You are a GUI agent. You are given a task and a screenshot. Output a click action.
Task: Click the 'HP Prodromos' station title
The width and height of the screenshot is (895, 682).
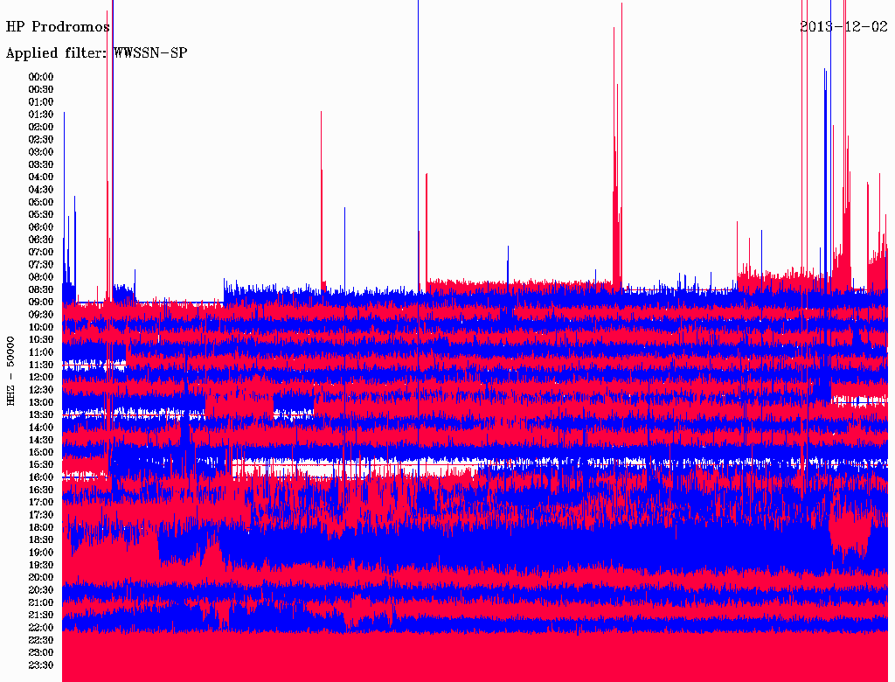tap(58, 27)
